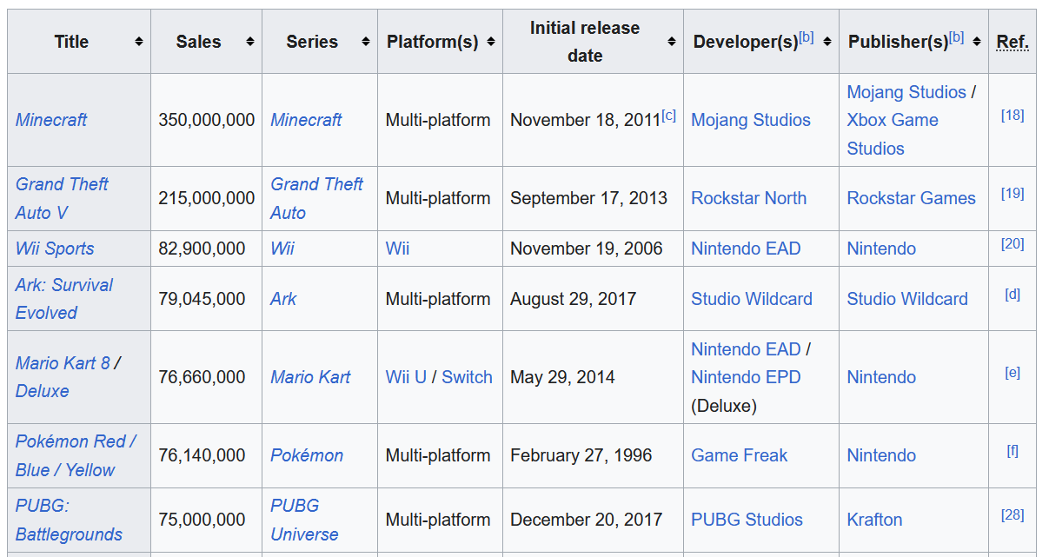Open Wii series link

coord(282,249)
